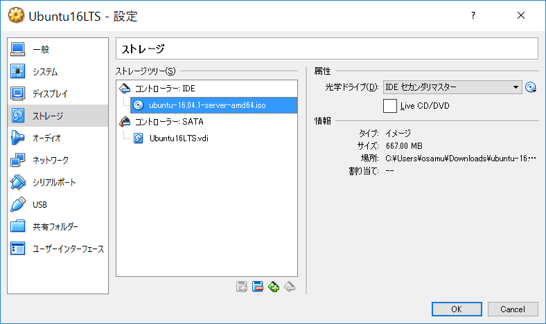The width and height of the screenshot is (546, 324).
Task: Select コントローラー: SATA in the storage tree
Action: [x=169, y=121]
